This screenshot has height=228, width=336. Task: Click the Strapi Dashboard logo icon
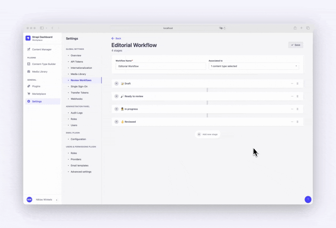pyautogui.click(x=28, y=38)
